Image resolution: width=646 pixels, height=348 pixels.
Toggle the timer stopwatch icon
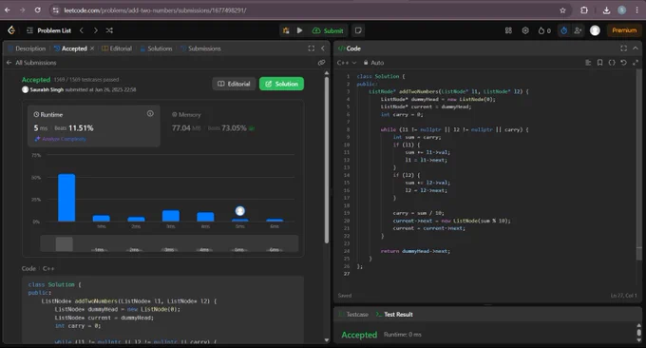[564, 30]
